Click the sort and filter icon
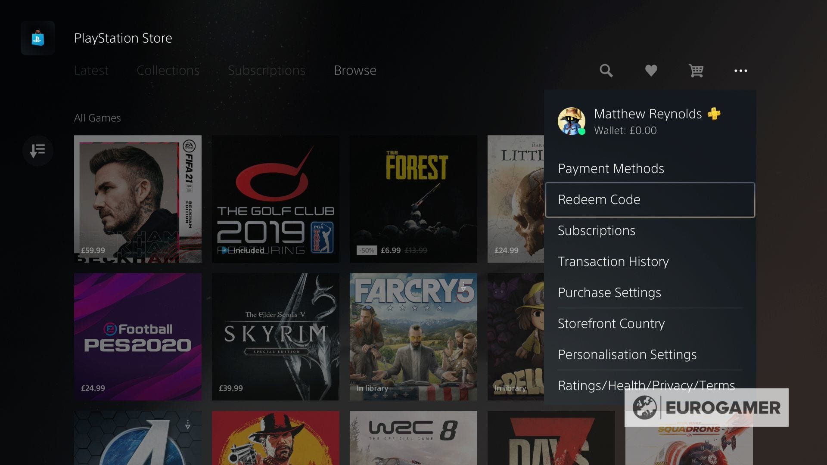The width and height of the screenshot is (827, 465). (37, 151)
